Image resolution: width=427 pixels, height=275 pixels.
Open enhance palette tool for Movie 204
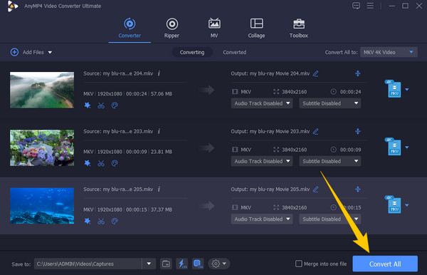[115, 105]
